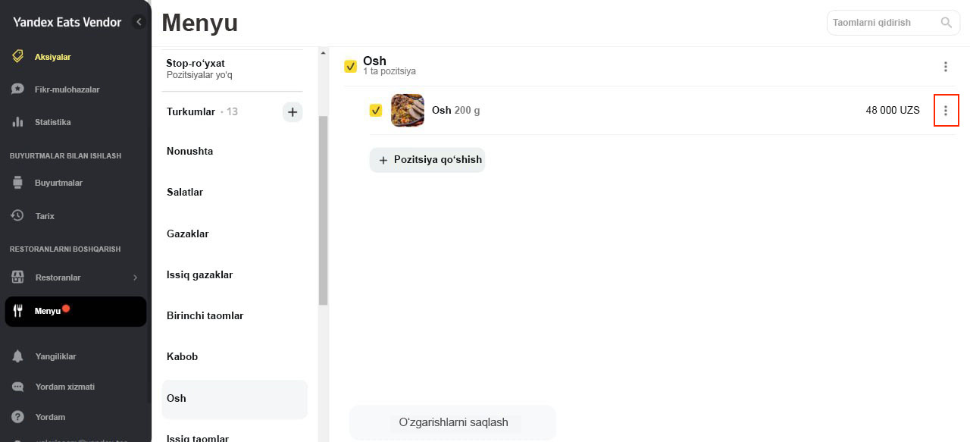Open Yordam question mark icon
The height and width of the screenshot is (442, 970).
[x=17, y=417]
